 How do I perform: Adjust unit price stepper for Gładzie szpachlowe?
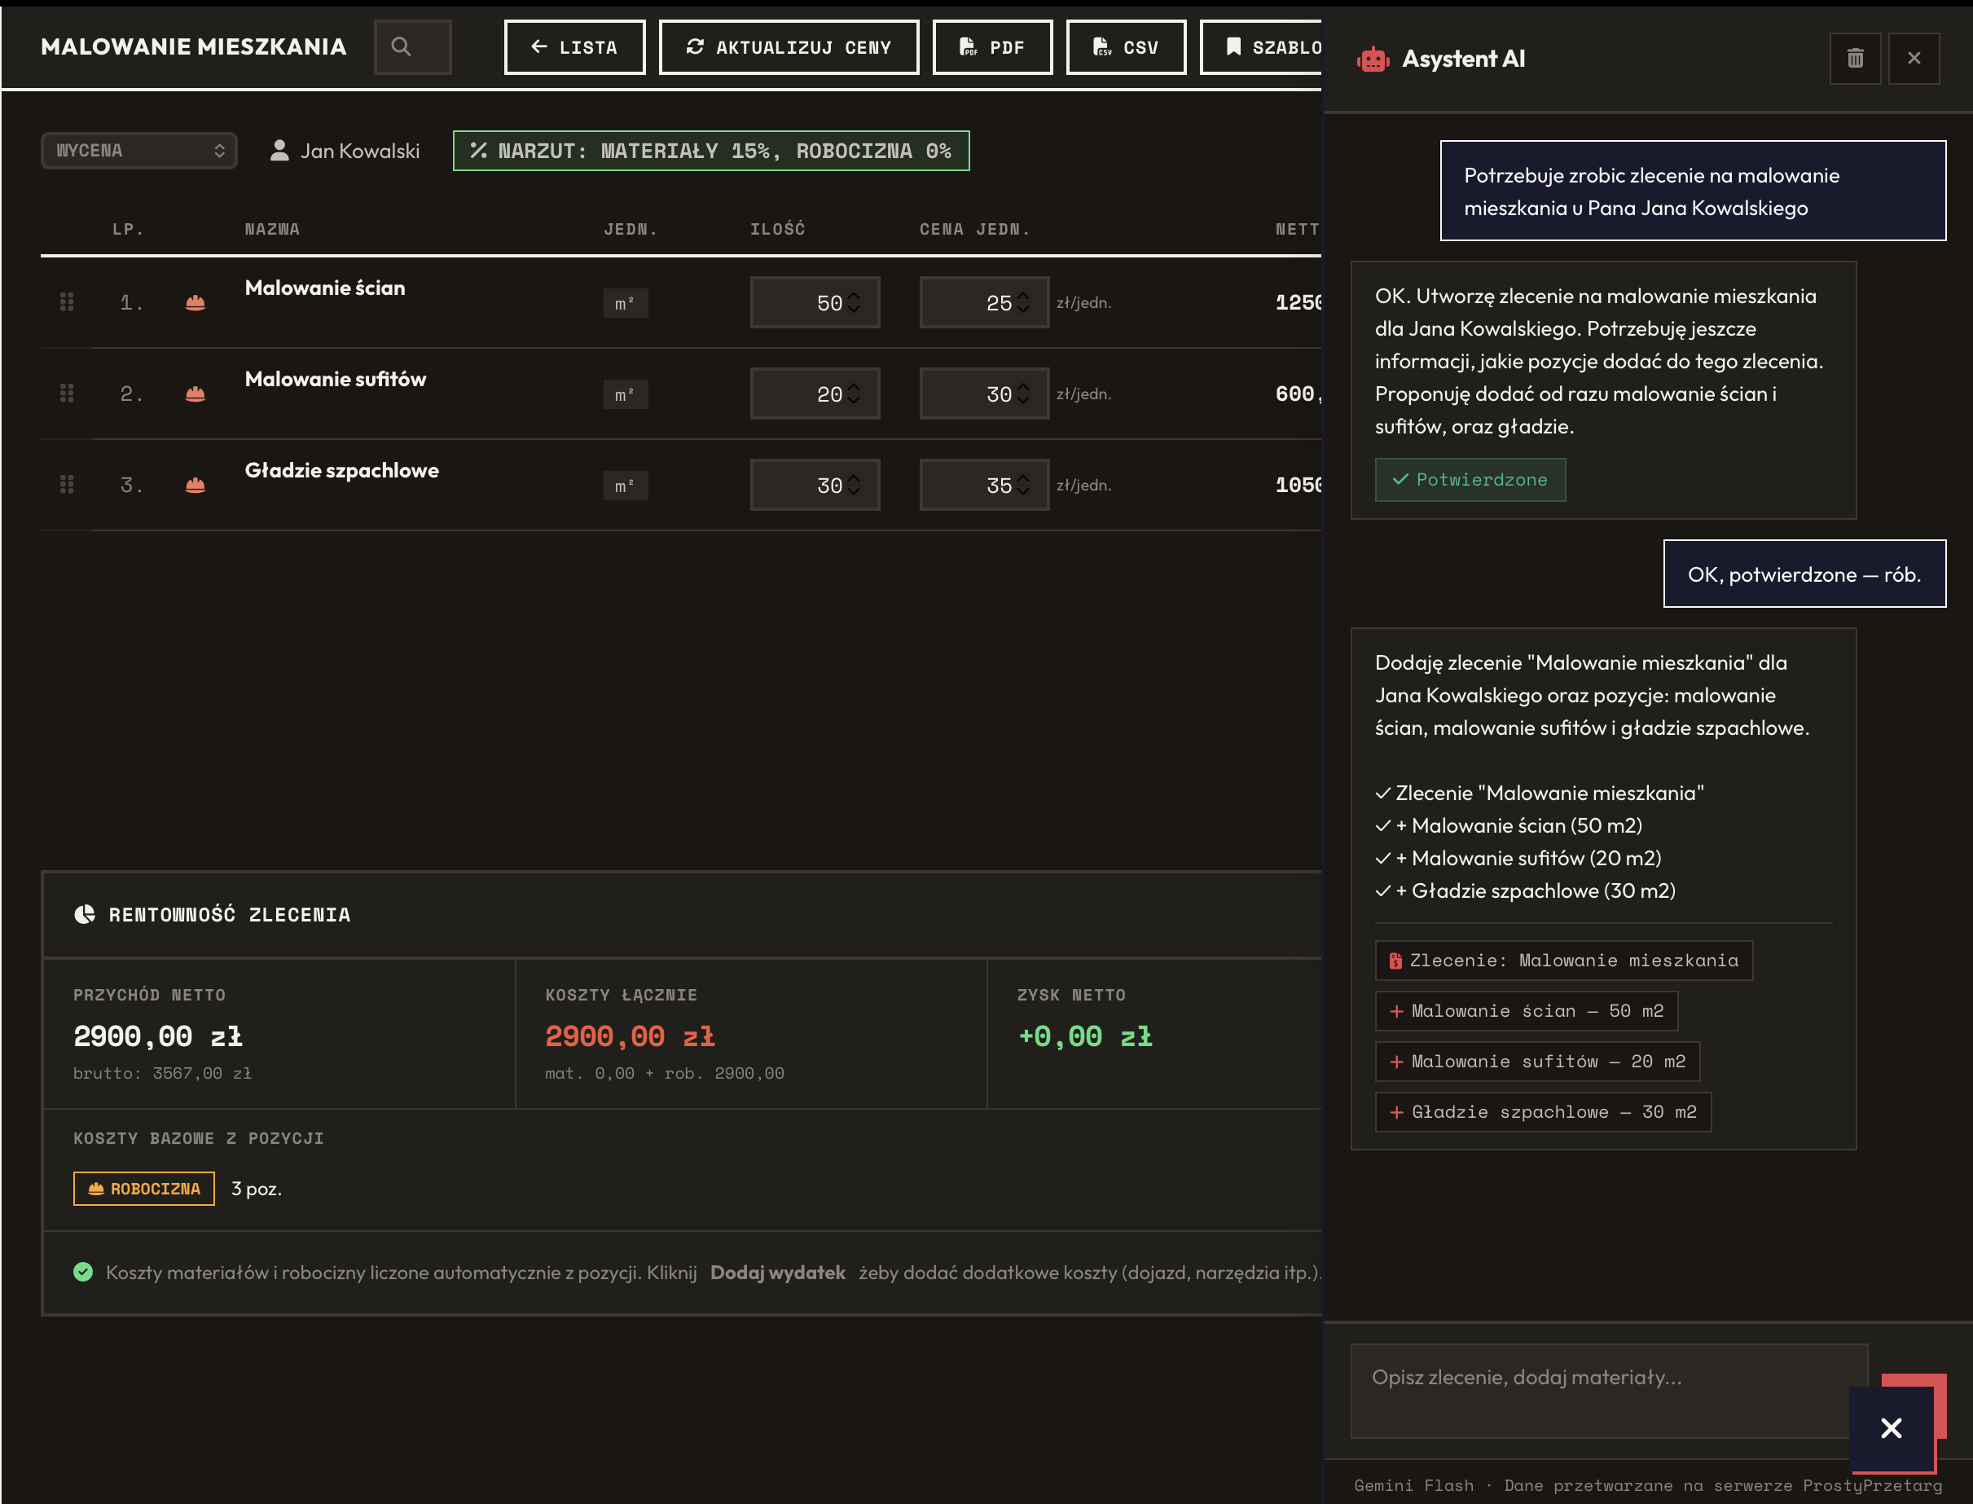pos(1023,486)
